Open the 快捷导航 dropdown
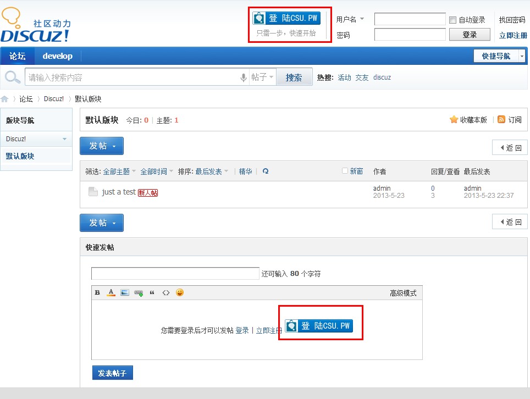This screenshot has width=530, height=399. [x=499, y=56]
